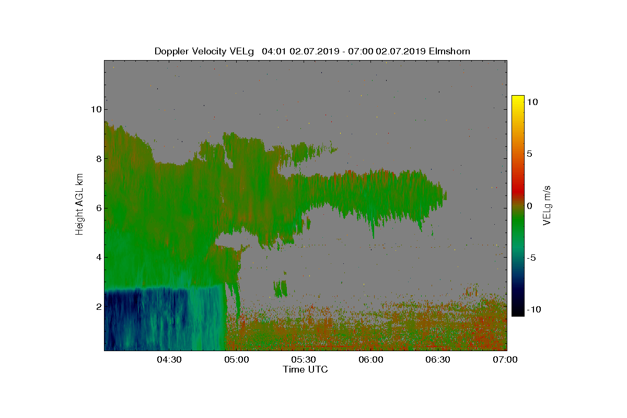Click the colorbar tick label 0

[x=529, y=206]
